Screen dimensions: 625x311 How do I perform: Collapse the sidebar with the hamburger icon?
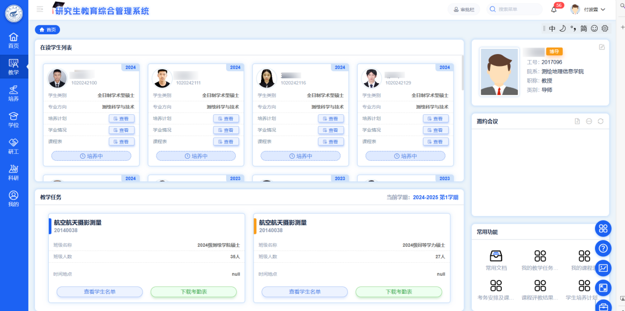[x=40, y=9]
